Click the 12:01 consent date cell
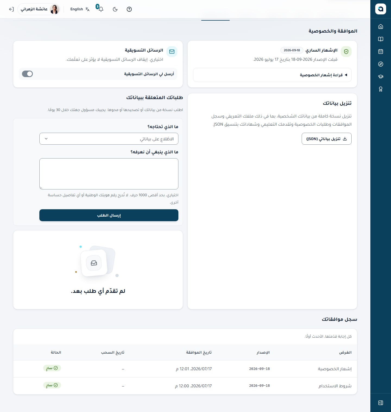The height and width of the screenshot is (412, 391). (x=194, y=369)
